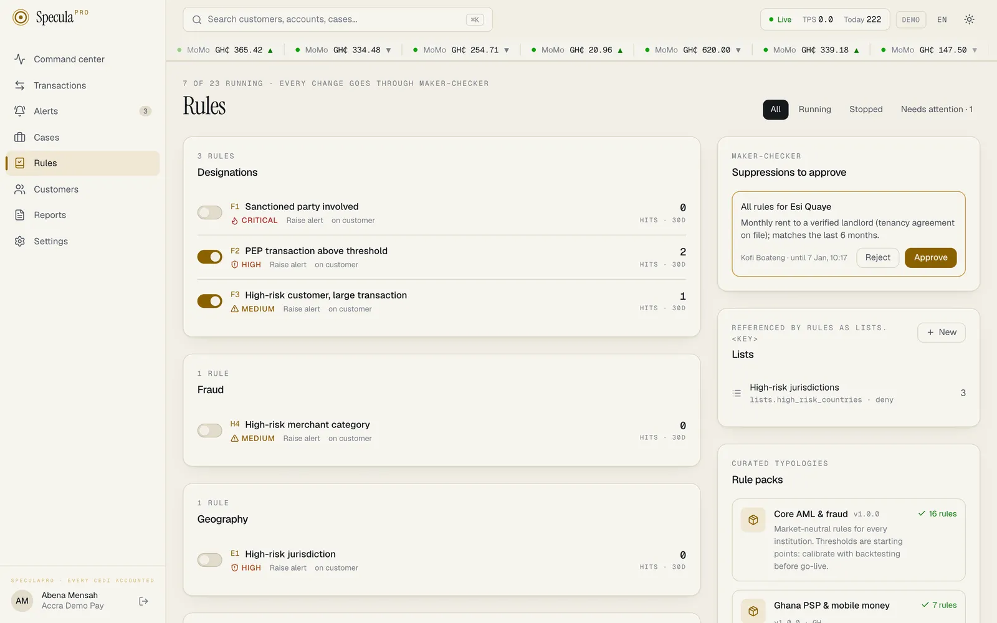Click the Specula logo icon
Image resolution: width=997 pixels, height=623 pixels.
(x=21, y=17)
